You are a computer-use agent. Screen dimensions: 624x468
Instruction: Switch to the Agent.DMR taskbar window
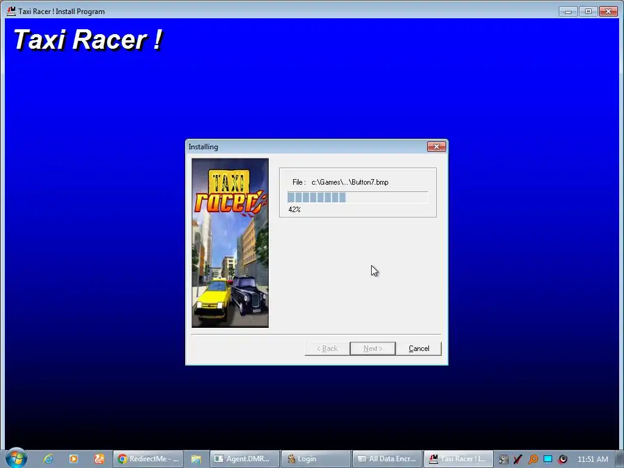click(244, 459)
